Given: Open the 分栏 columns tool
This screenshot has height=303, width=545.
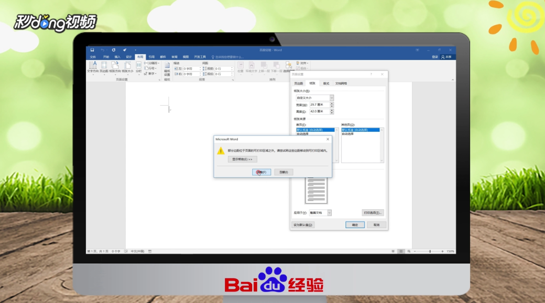Looking at the screenshot, I should (x=139, y=68).
